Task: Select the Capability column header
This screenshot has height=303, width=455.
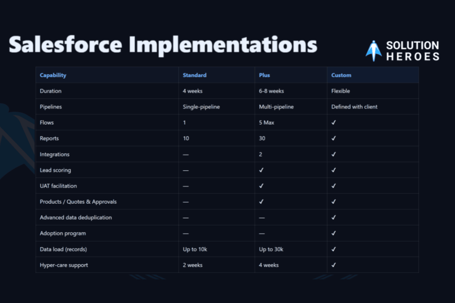Action: pyautogui.click(x=53, y=75)
